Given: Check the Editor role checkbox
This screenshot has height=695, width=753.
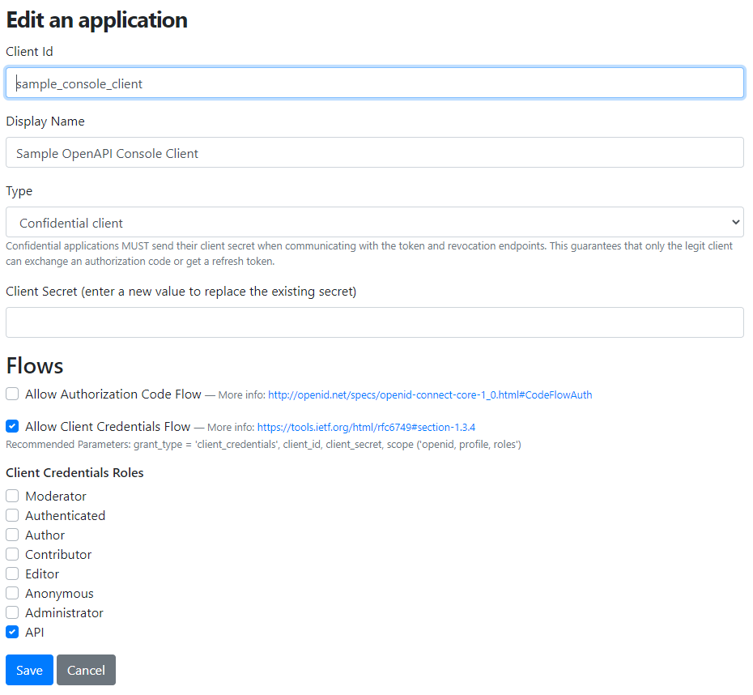Looking at the screenshot, I should (12, 573).
